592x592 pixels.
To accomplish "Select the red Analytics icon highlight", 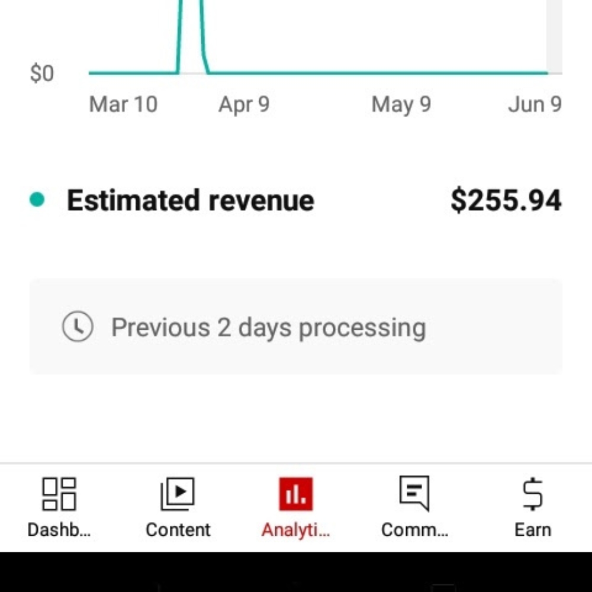I will [x=296, y=493].
